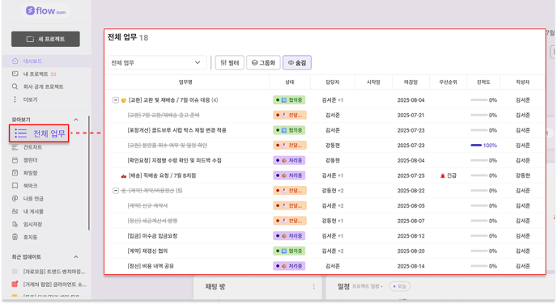557x304 pixels.
Task: Open 나를 언급 mentions icon
Action: [x=15, y=198]
